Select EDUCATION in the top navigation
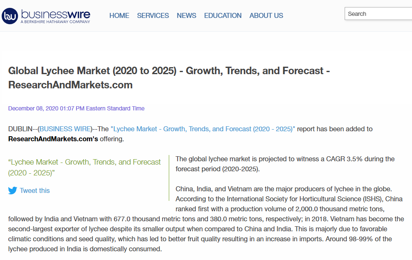Screen dimensions: 412x260 [x=222, y=15]
